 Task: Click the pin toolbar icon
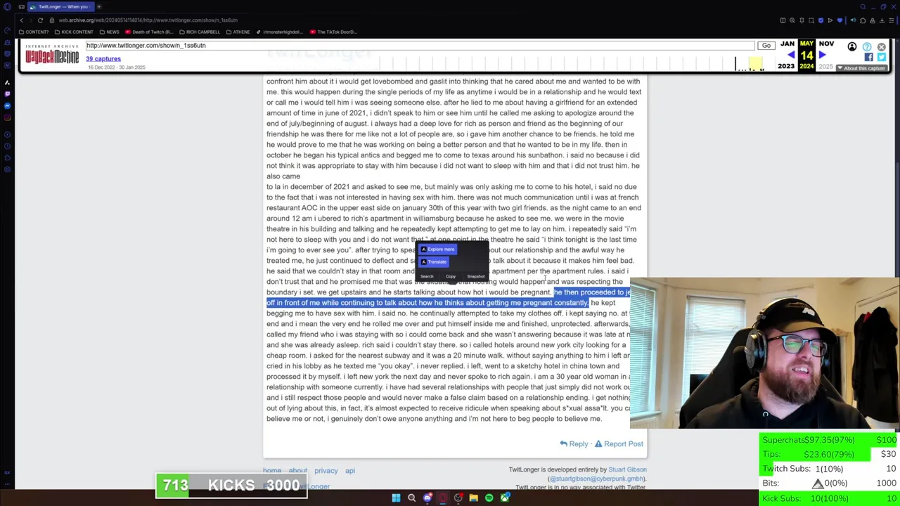click(x=802, y=20)
